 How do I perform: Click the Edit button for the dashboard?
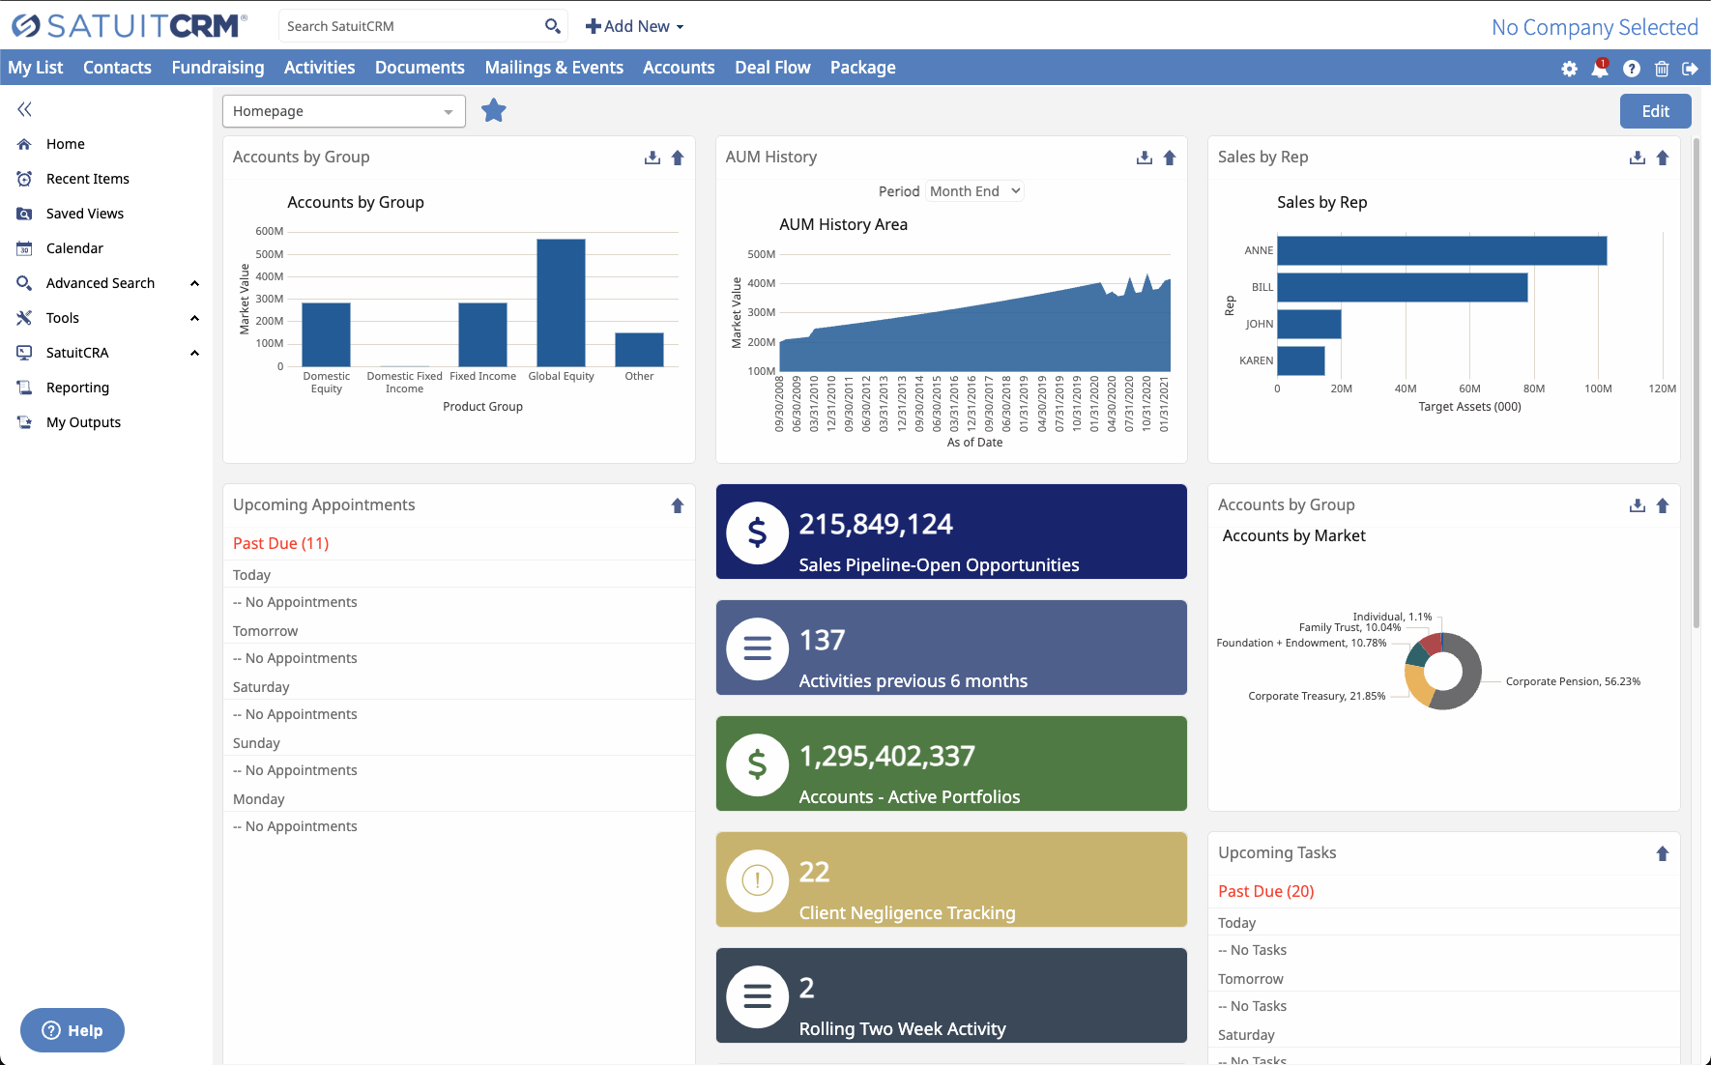click(1655, 110)
